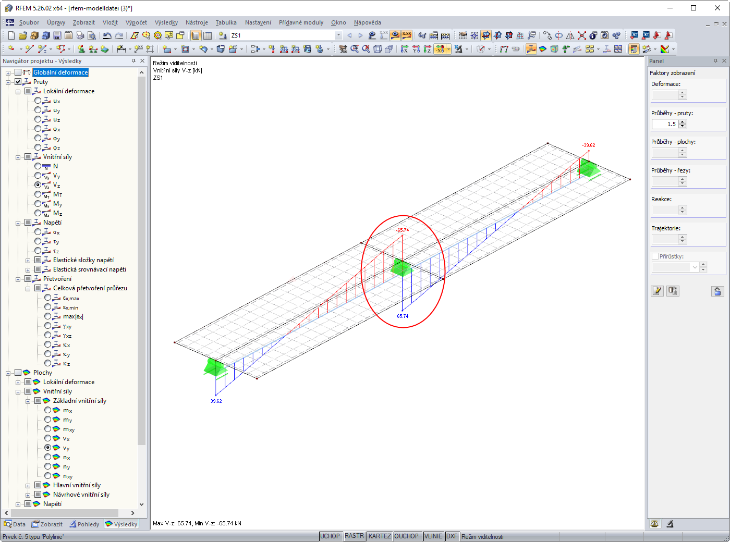The height and width of the screenshot is (542, 730).
Task: Check the Přírůstky checkbox in the Panel
Action: (655, 256)
